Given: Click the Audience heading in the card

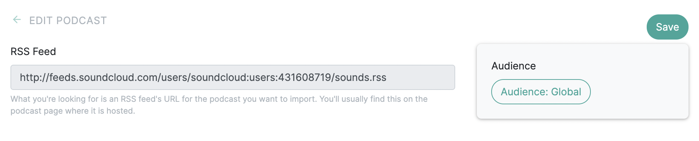Looking at the screenshot, I should (514, 66).
